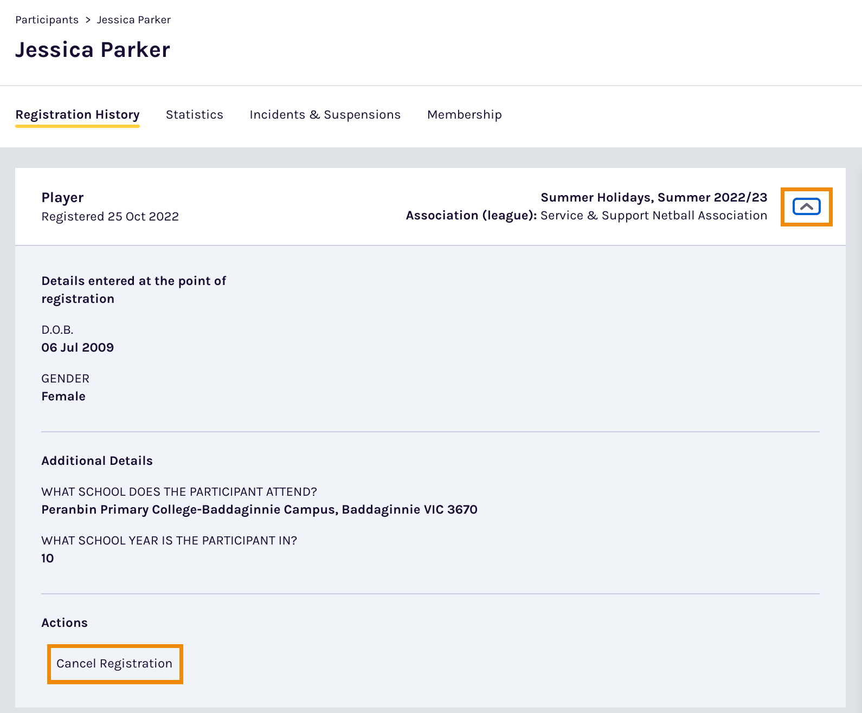Screen dimensions: 862x713
Task: Switch to Incidents & Suspensions tab
Action: point(325,115)
